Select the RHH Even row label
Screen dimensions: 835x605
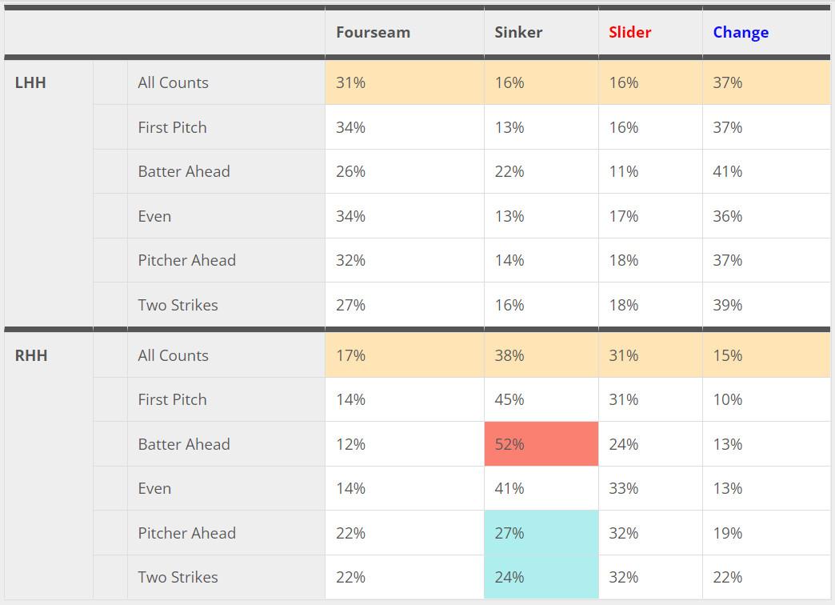coord(154,488)
